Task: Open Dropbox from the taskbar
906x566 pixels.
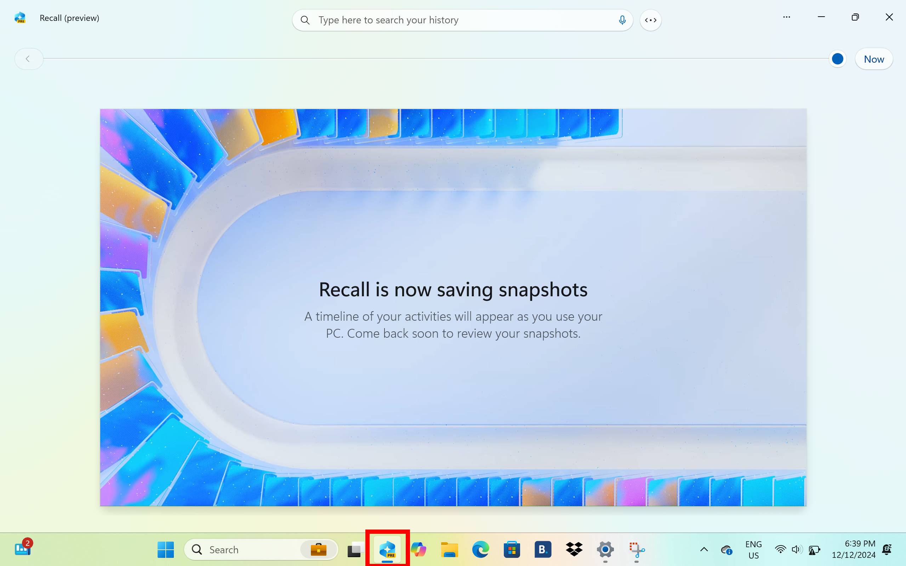Action: (574, 549)
